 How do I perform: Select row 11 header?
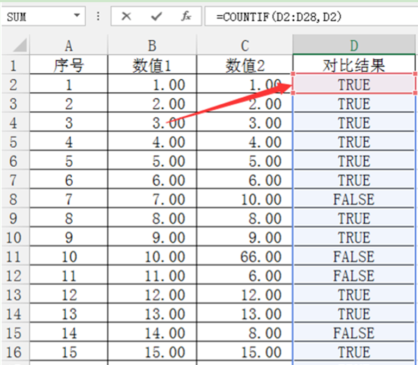coord(14,256)
